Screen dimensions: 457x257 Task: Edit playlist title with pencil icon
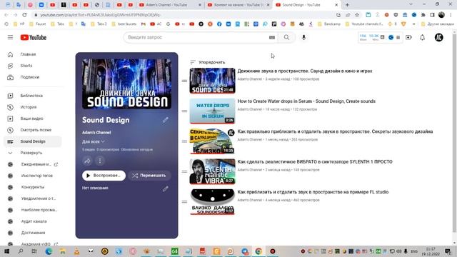pos(165,120)
